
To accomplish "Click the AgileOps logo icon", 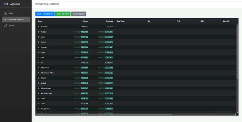I will coord(6,4).
